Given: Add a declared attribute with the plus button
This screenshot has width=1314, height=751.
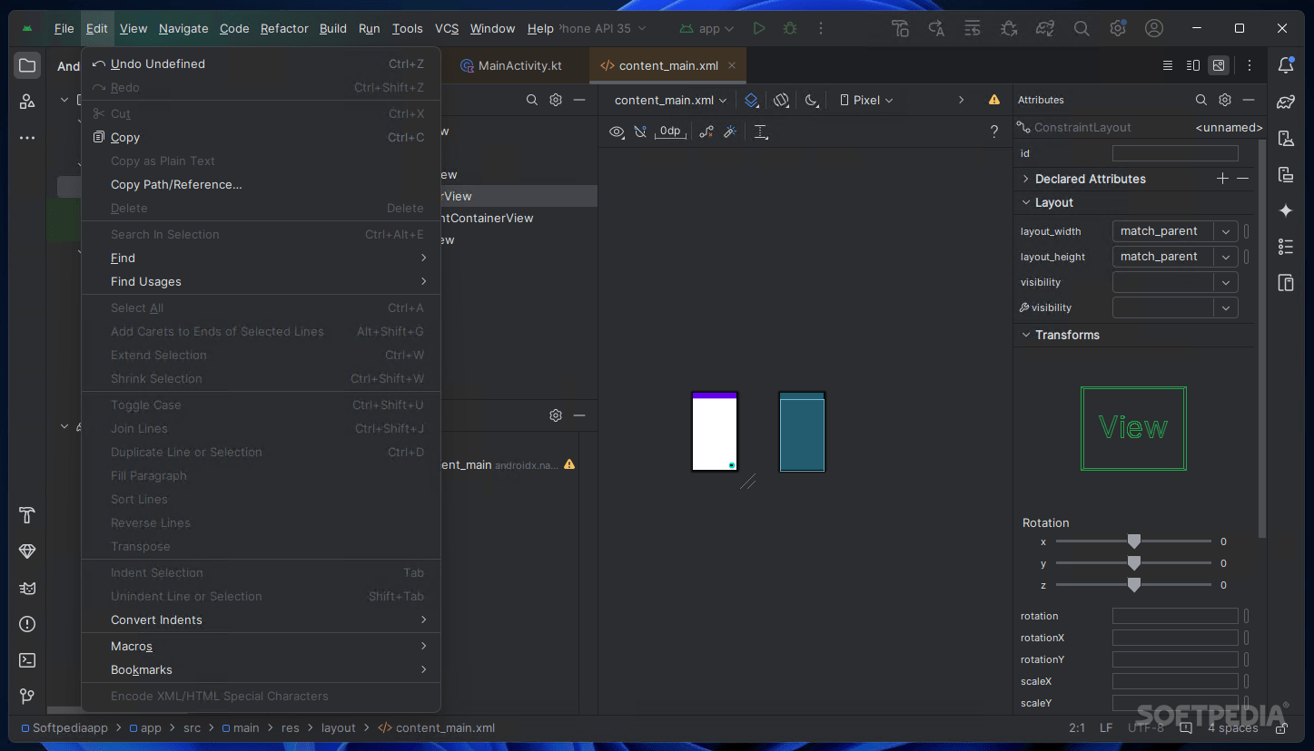Looking at the screenshot, I should pos(1222,179).
